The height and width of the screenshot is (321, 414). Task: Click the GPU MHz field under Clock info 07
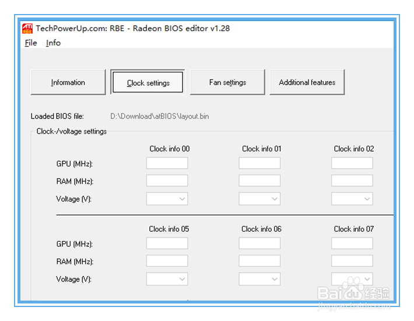click(352, 243)
